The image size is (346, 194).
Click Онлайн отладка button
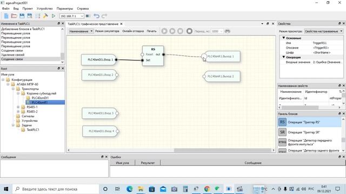coord(133,31)
